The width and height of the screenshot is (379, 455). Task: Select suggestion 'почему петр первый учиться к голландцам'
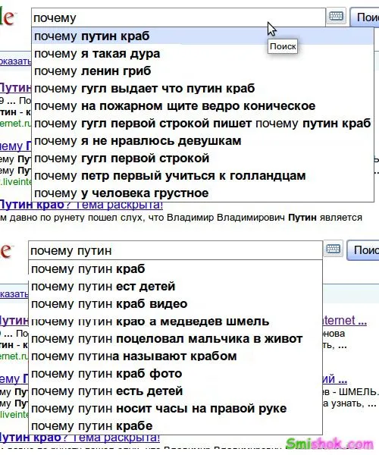point(202,176)
